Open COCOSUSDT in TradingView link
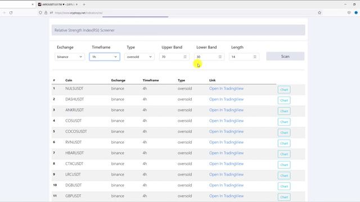 [x=226, y=131]
